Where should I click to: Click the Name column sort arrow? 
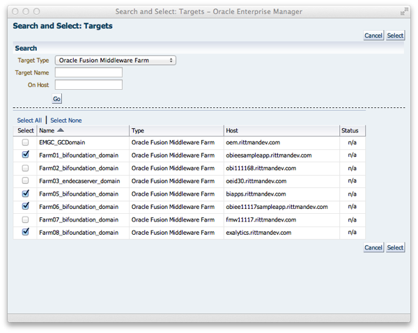pos(61,130)
